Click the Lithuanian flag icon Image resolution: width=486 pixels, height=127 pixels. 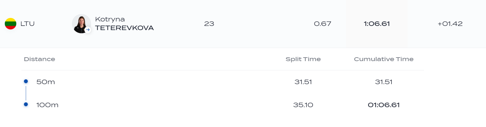[x=11, y=24]
